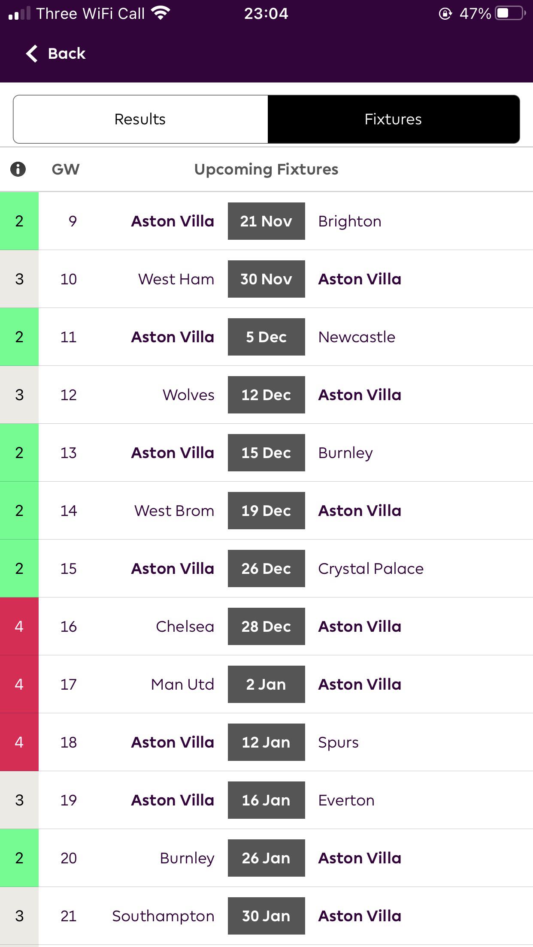Tap the green difficulty 2 badge for gameweek 11
The image size is (533, 947).
pos(19,337)
